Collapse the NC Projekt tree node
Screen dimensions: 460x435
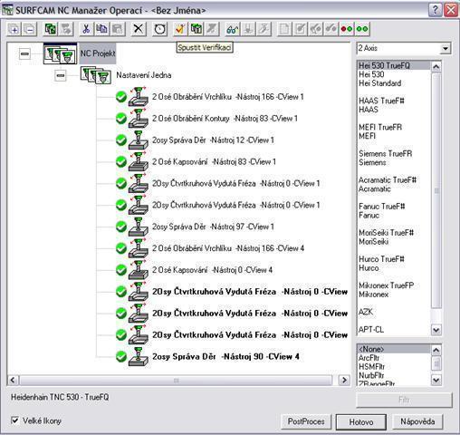click(x=24, y=53)
